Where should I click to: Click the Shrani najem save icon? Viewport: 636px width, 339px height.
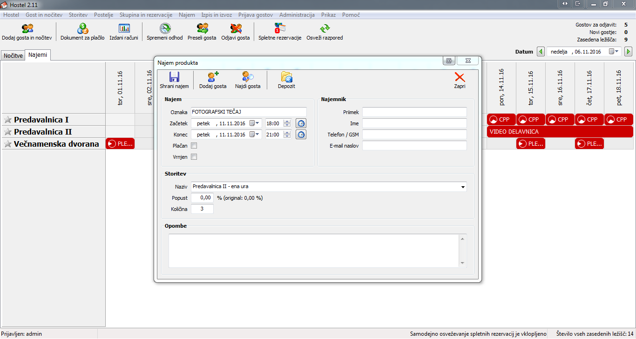coord(174,78)
